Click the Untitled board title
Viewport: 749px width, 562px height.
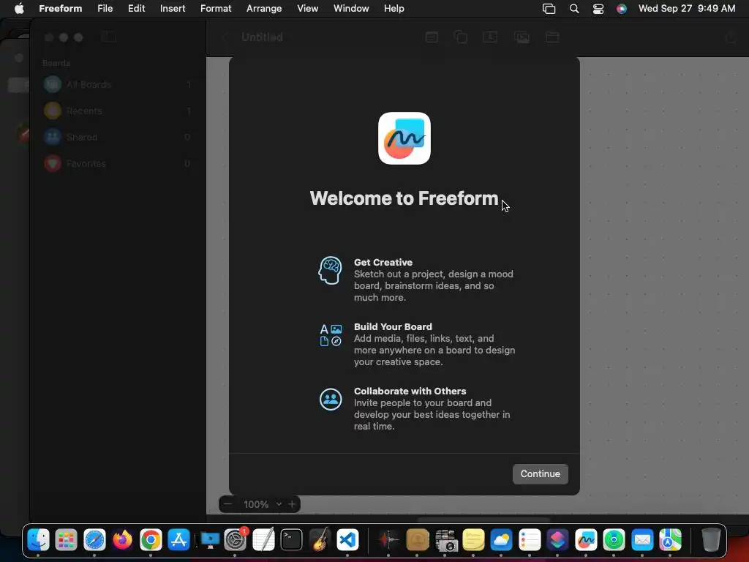(x=263, y=37)
